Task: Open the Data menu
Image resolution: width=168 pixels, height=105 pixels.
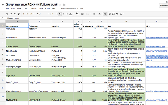Action: (41, 8)
